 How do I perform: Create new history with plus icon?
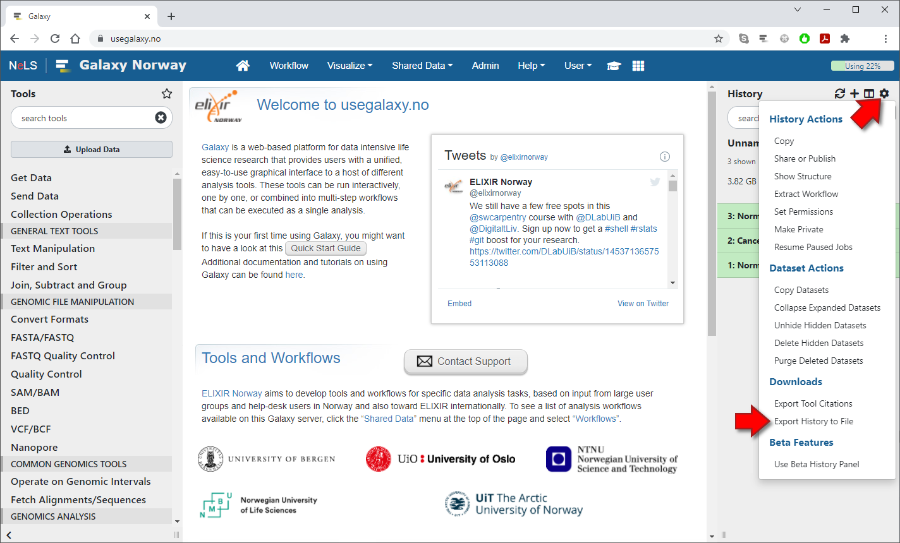click(854, 93)
